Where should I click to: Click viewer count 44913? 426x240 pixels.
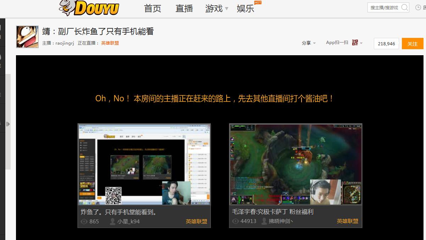click(248, 221)
